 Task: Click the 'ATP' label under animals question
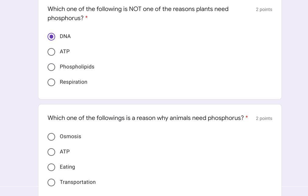pos(65,152)
